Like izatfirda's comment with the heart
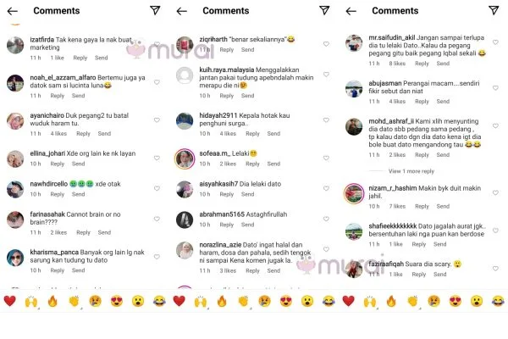This screenshot has height=339, width=508. pyautogui.click(x=157, y=44)
